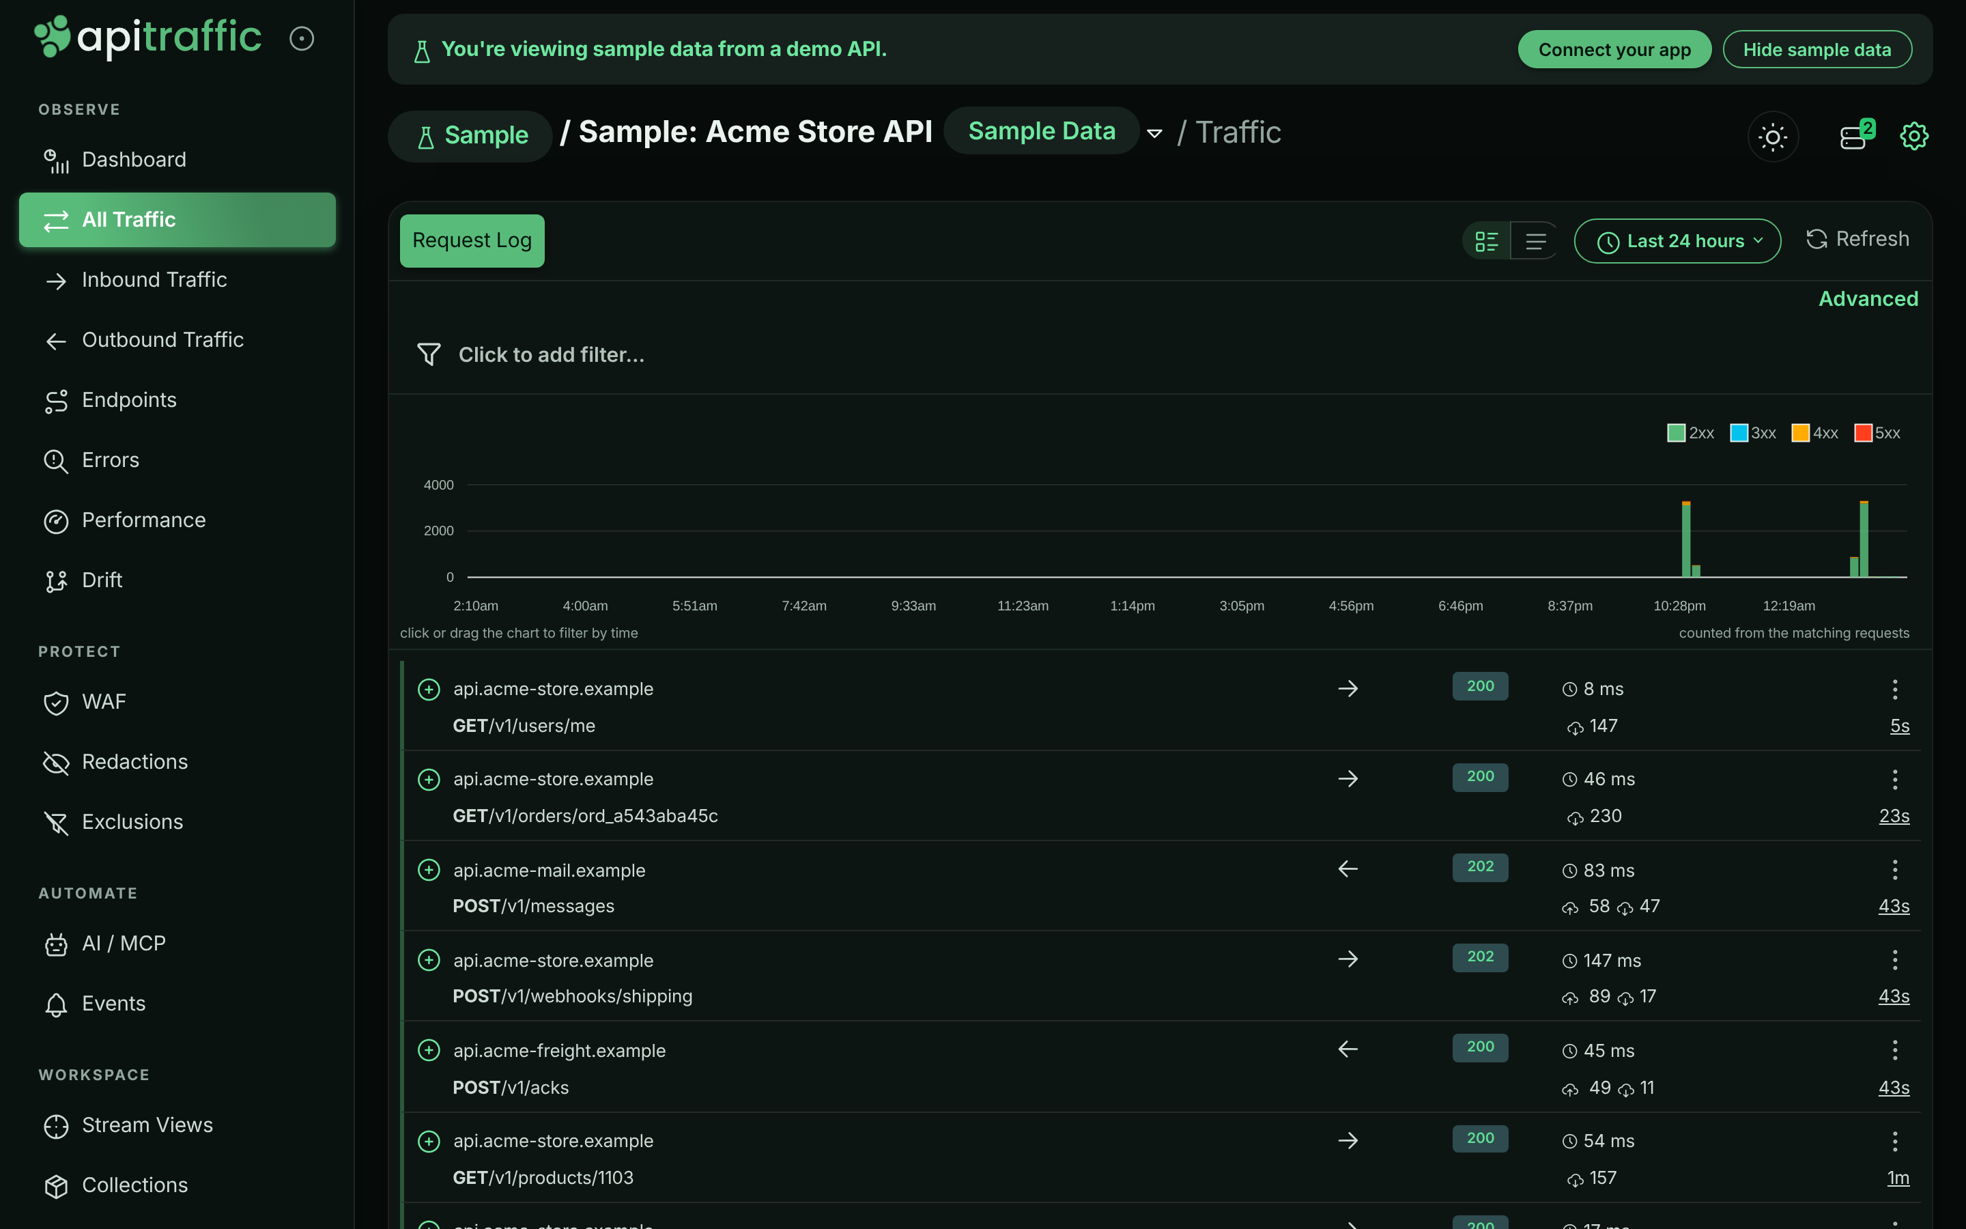This screenshot has width=1966, height=1229.
Task: Click the Refresh button
Action: pyautogui.click(x=1857, y=239)
